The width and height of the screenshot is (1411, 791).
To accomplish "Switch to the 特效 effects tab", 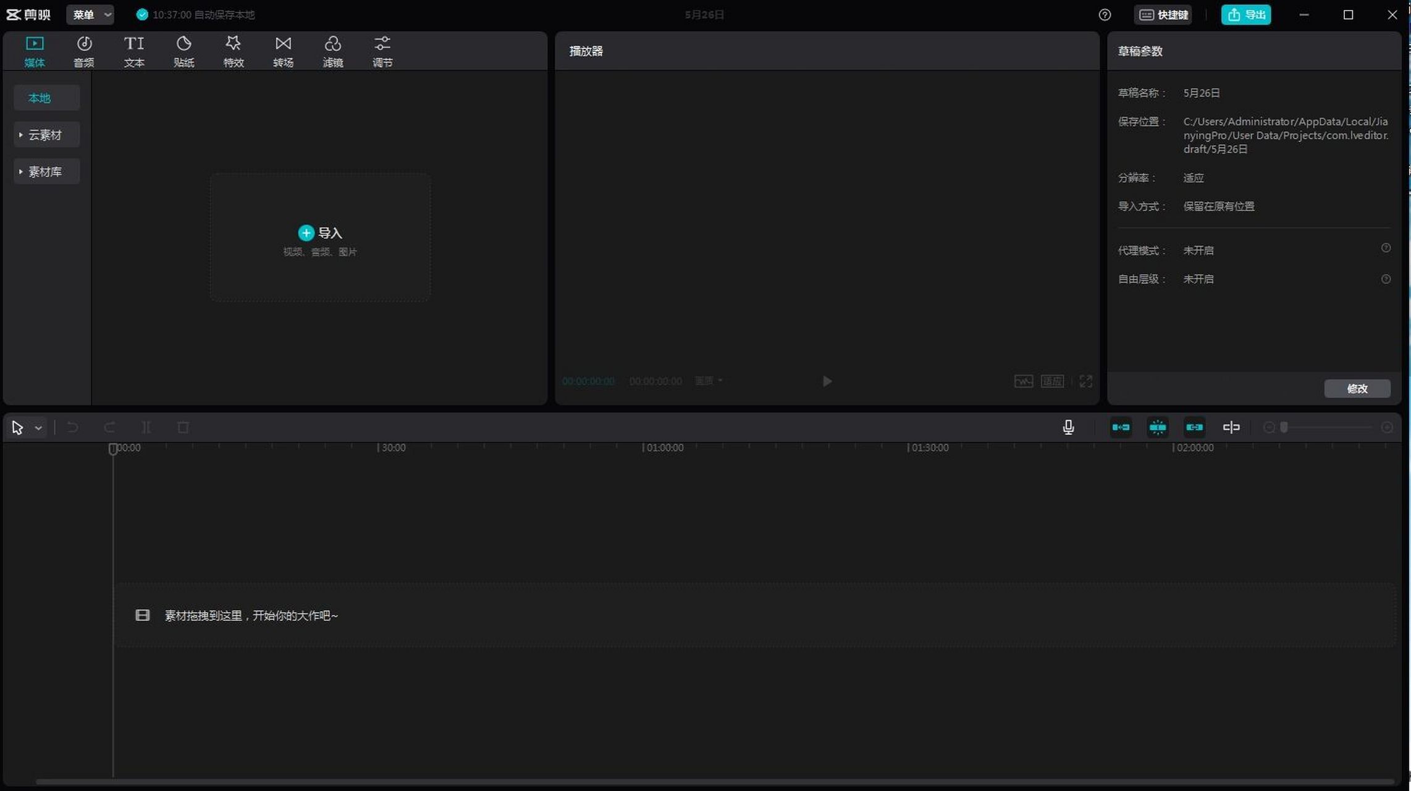I will click(234, 52).
